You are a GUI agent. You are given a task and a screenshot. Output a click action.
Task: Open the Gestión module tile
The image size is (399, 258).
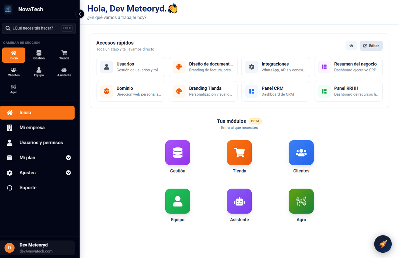[178, 153]
